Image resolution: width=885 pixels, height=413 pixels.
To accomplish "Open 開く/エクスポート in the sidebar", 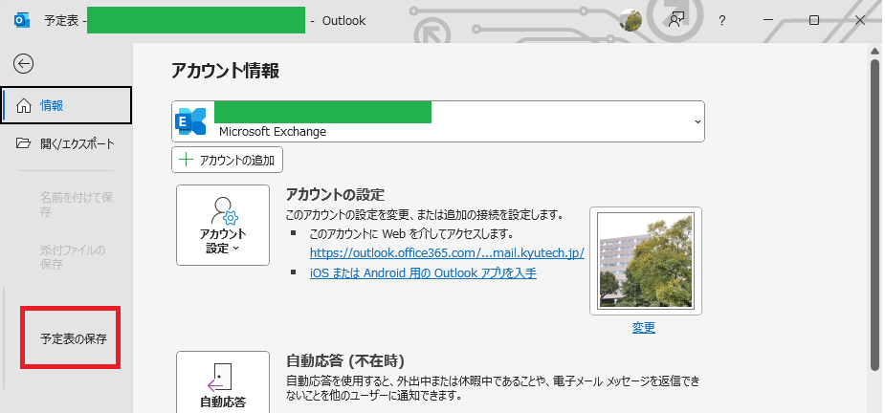I will (x=66, y=143).
